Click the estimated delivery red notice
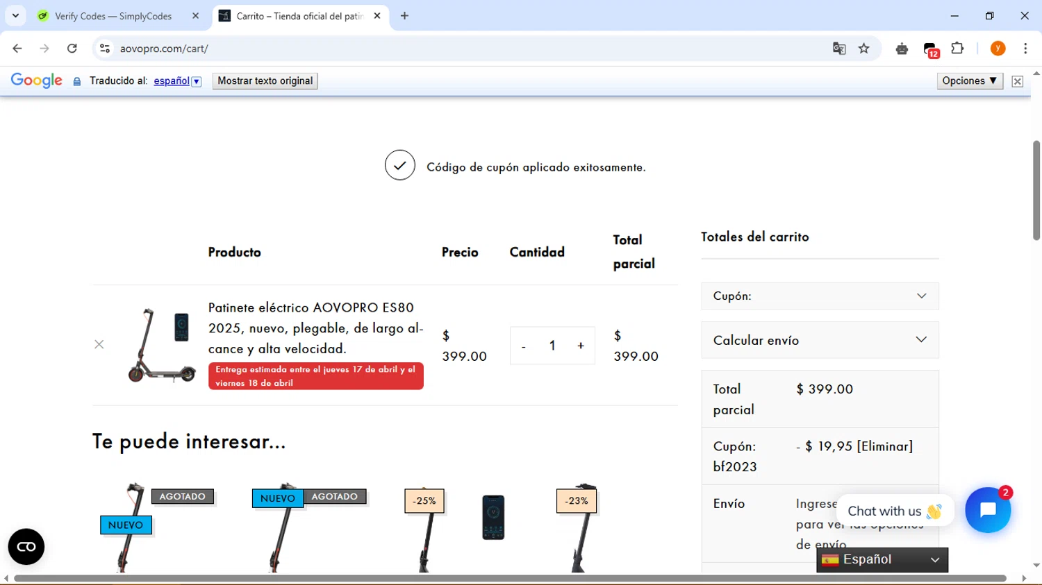Viewport: 1042px width, 585px height. point(316,376)
